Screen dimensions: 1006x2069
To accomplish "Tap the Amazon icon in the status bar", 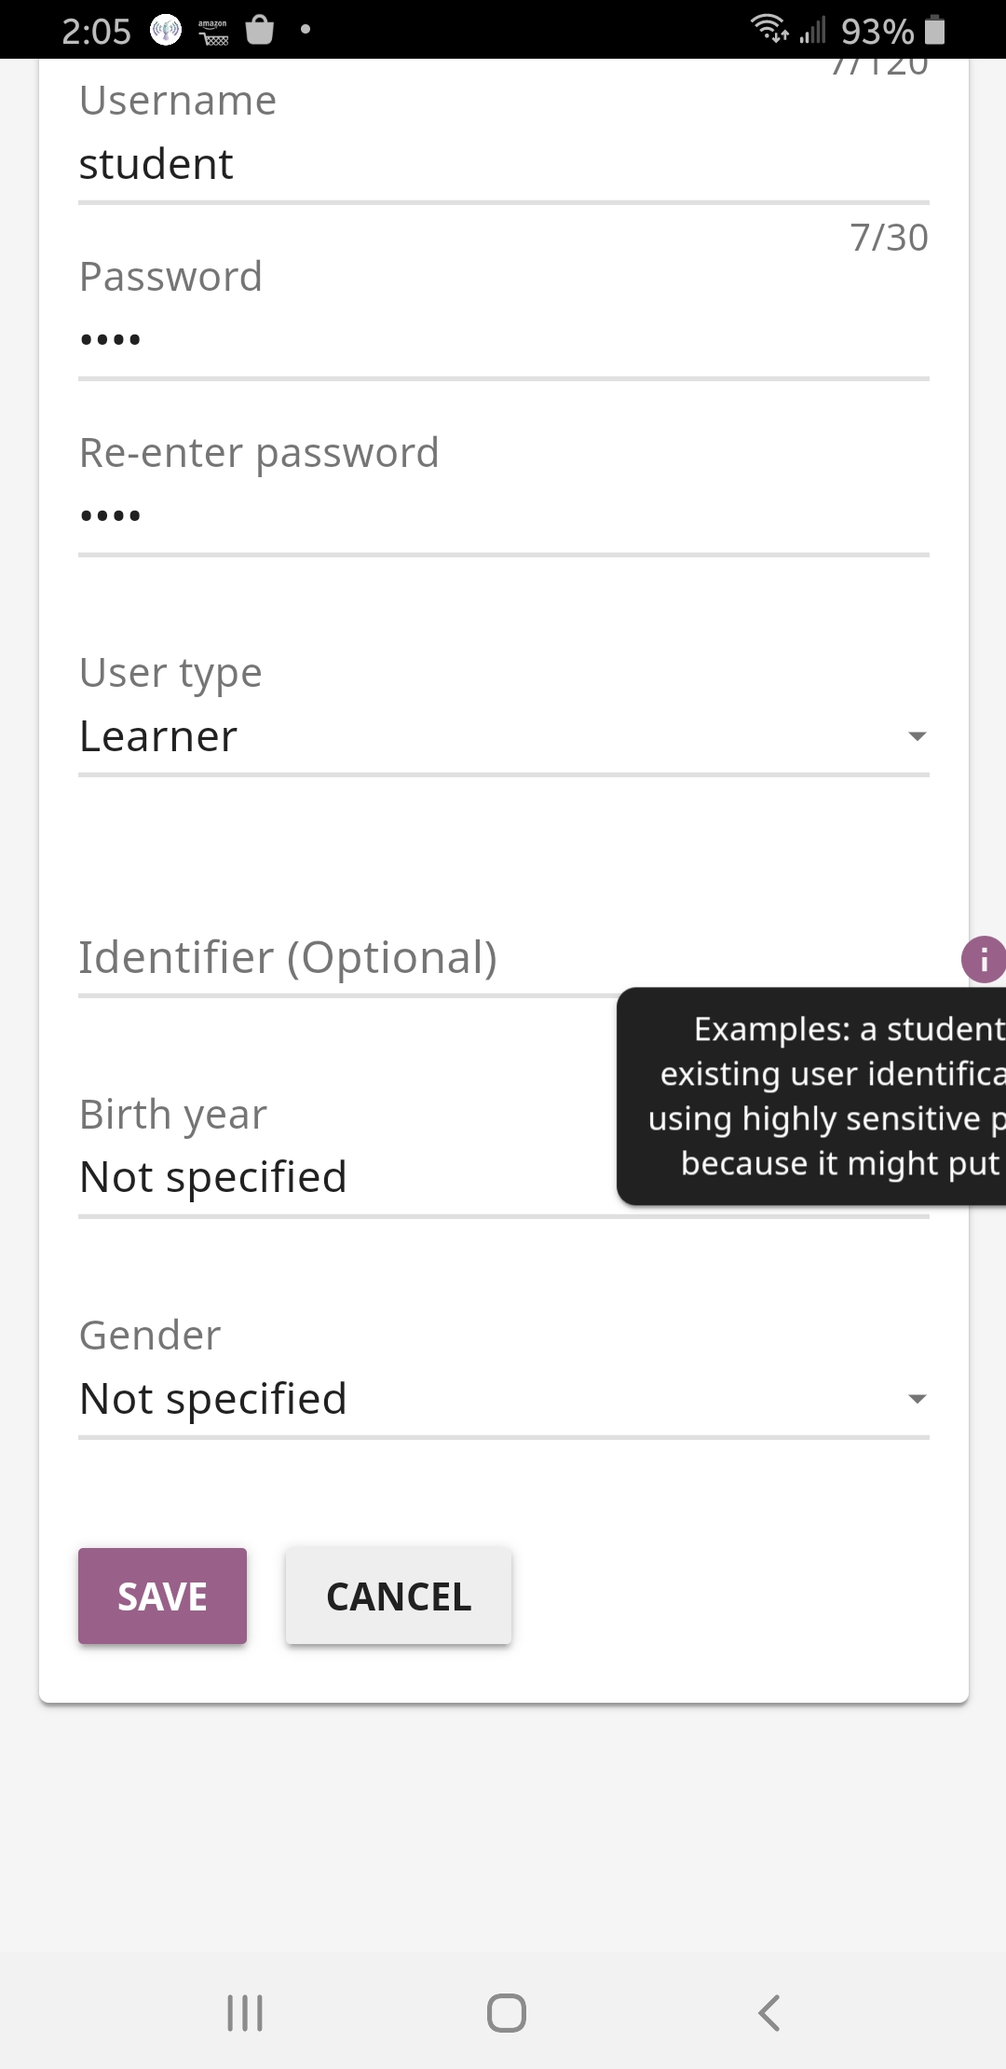I will (x=212, y=31).
